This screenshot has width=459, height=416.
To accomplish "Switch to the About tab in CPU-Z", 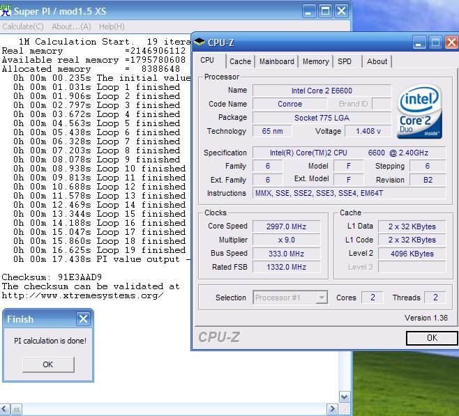I will coord(377,61).
